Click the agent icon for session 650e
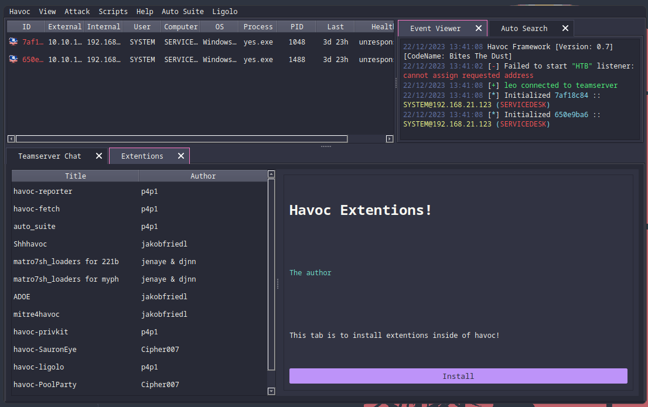The width and height of the screenshot is (648, 407). (13, 60)
